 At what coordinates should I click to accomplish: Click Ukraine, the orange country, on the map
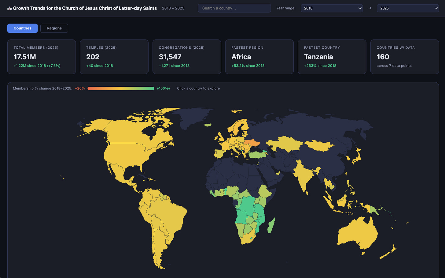coord(251,143)
